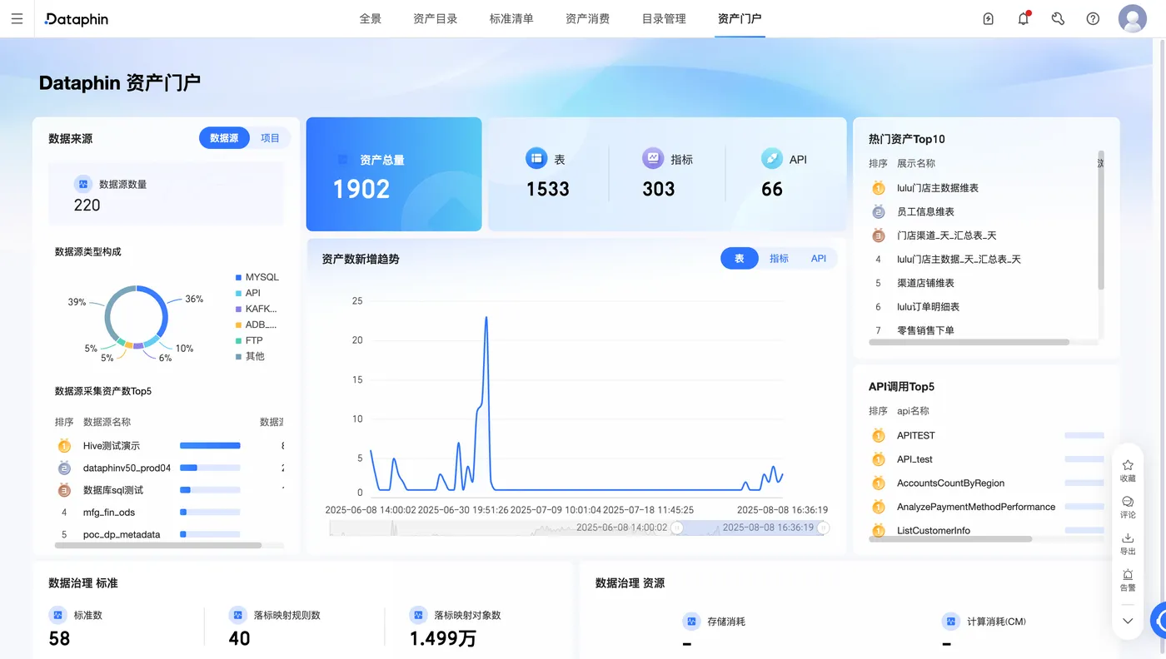The image size is (1166, 659).
Task: Open 渠道店铺维表 asset
Action: tap(925, 283)
